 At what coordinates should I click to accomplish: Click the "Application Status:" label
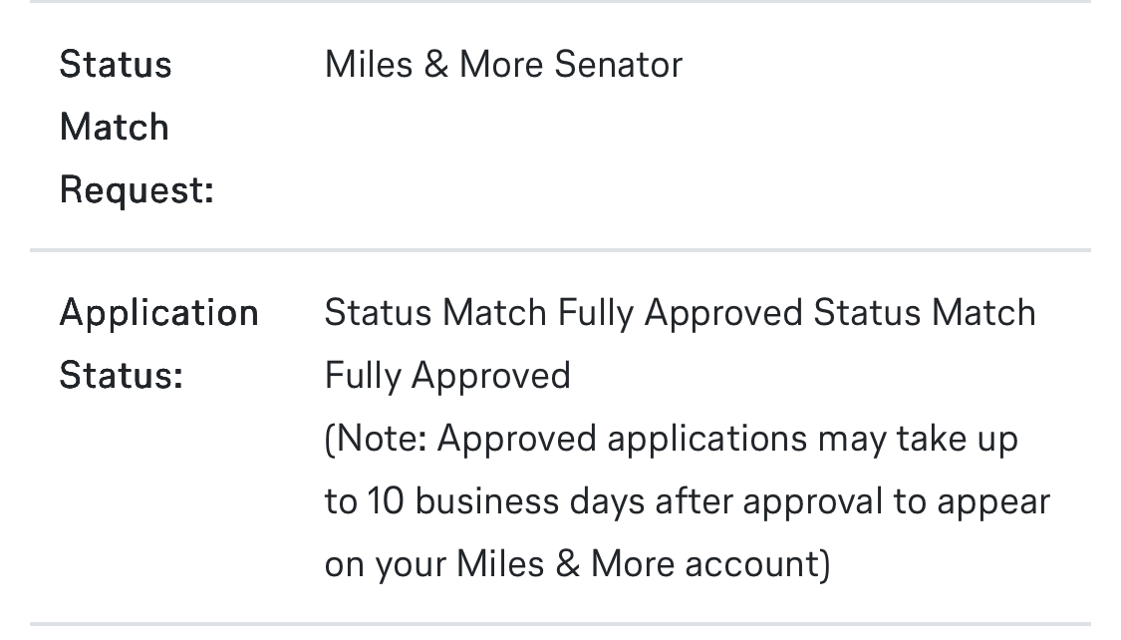[158, 344]
